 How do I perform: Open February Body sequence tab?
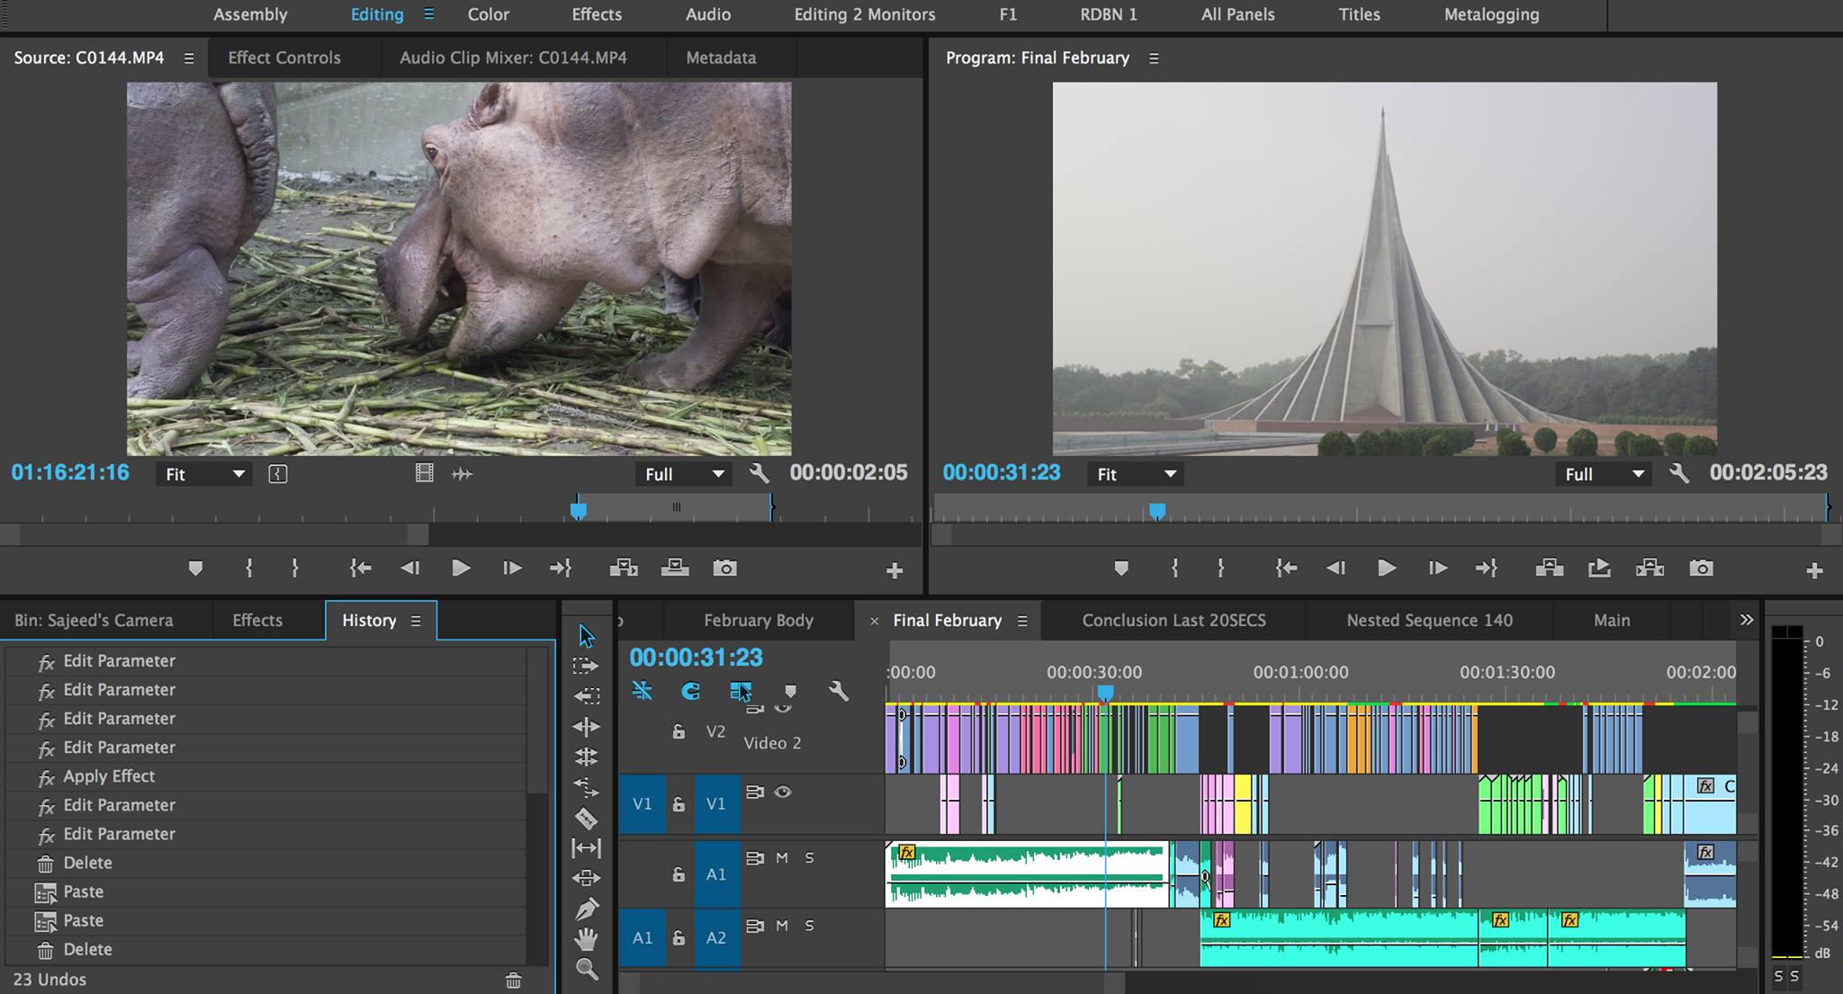tap(759, 620)
